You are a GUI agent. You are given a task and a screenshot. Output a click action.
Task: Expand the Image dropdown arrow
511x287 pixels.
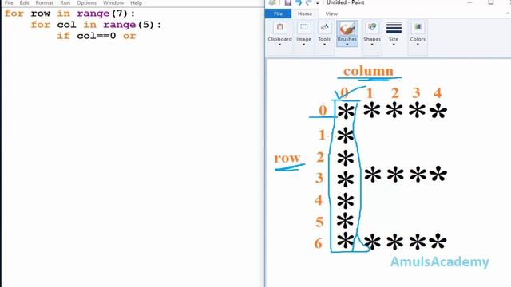tap(303, 45)
